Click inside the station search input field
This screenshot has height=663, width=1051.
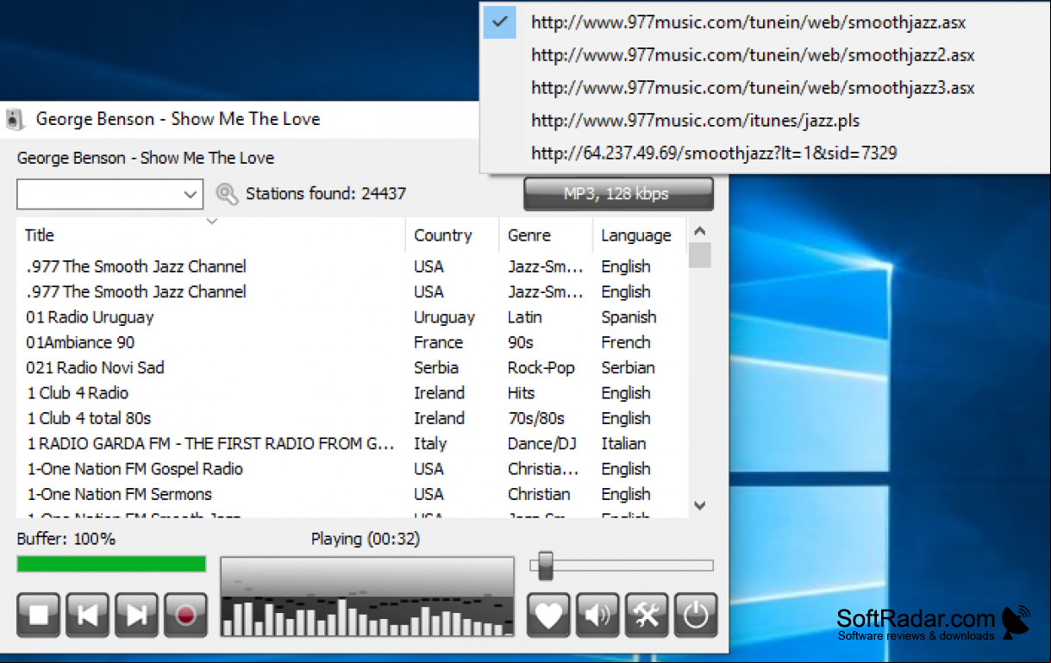coord(99,195)
